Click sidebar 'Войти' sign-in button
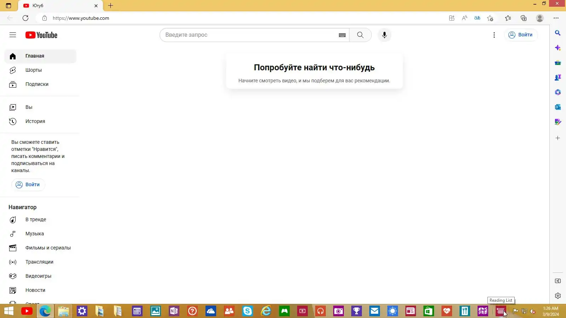Image resolution: width=566 pixels, height=318 pixels. click(x=28, y=185)
